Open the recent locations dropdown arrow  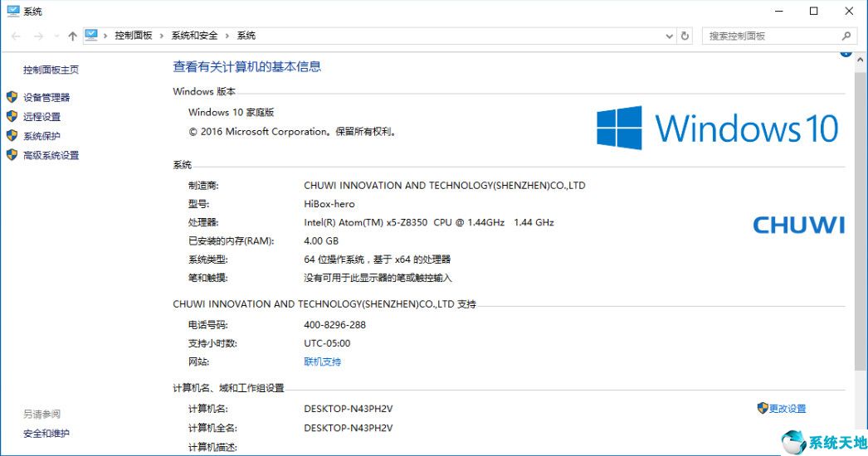click(56, 36)
